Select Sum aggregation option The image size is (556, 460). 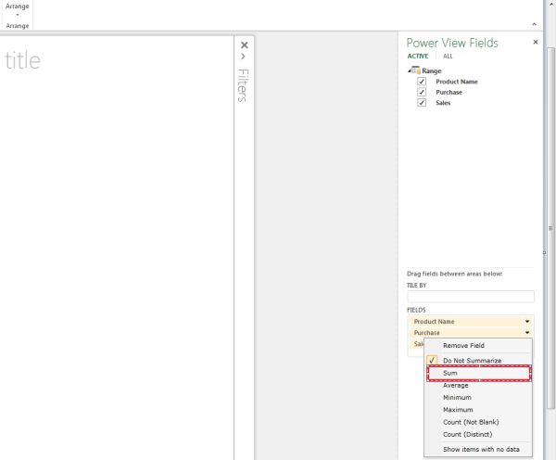click(479, 373)
